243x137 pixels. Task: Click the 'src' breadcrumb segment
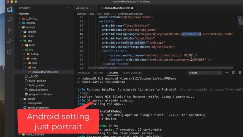[99, 14]
